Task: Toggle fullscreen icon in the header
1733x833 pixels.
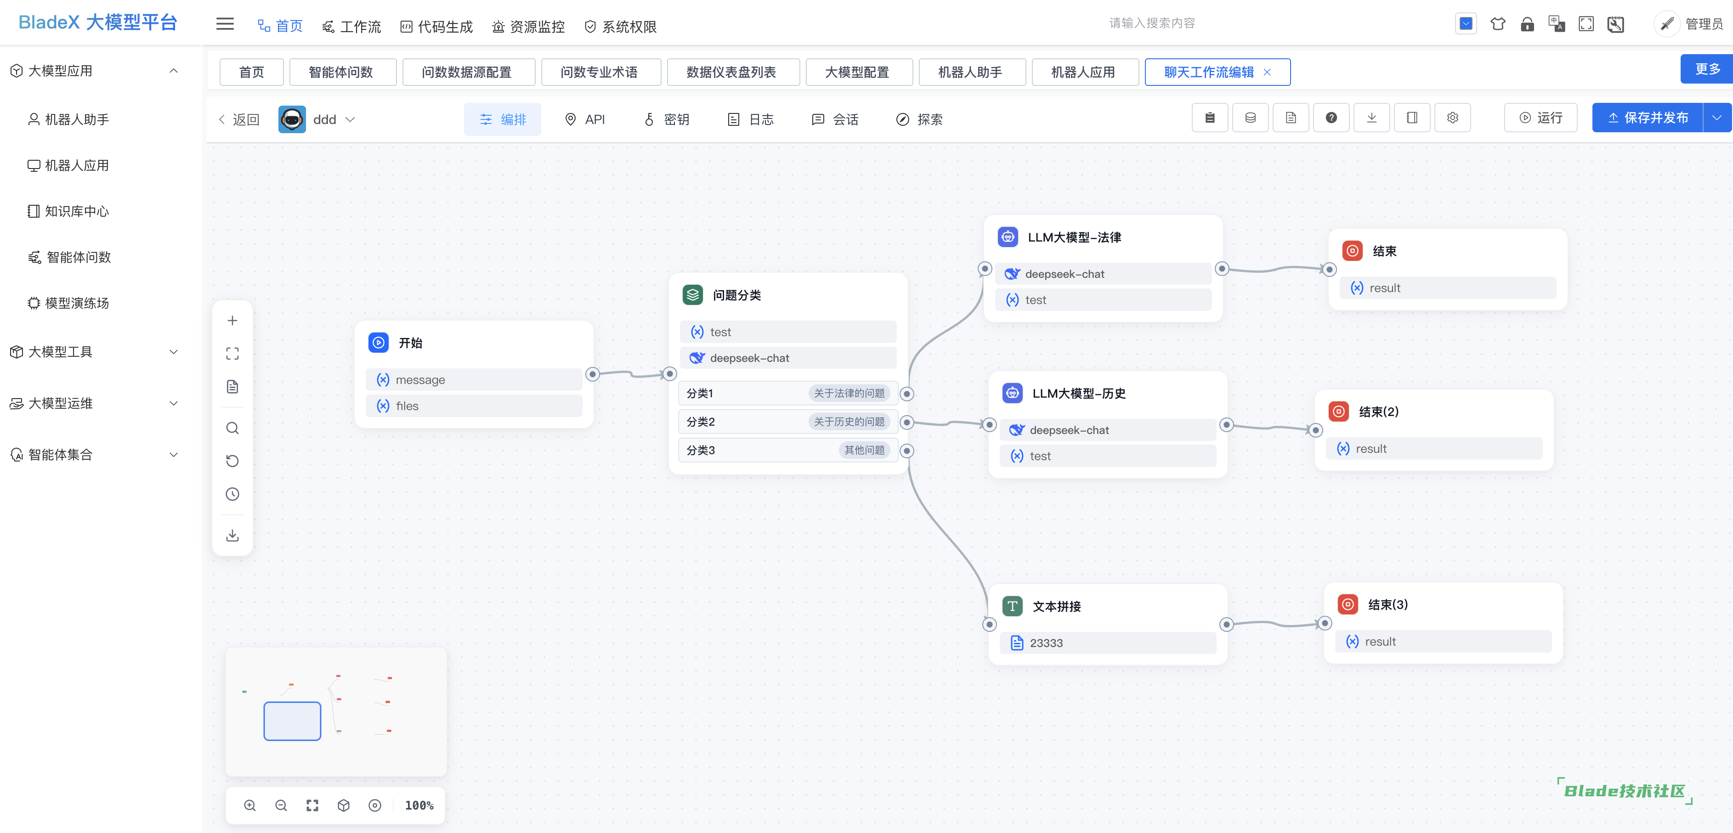Action: [x=1586, y=24]
